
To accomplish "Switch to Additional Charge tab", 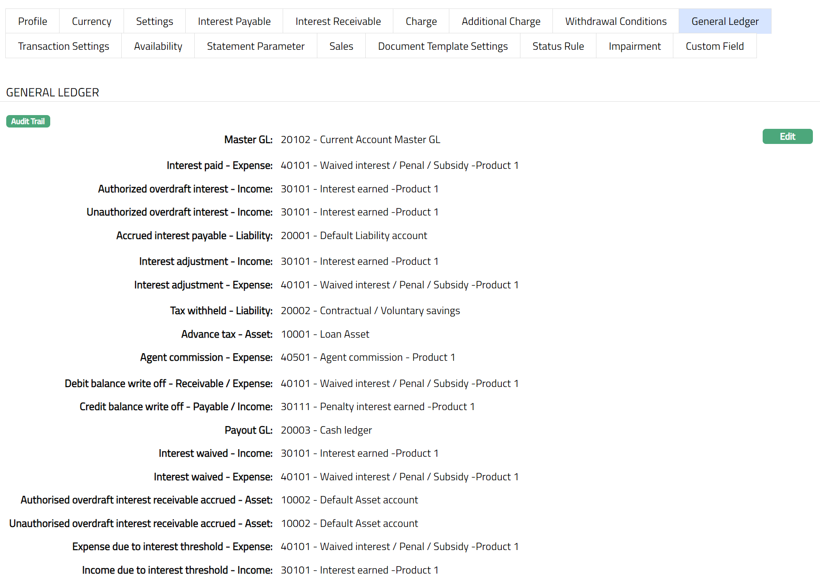I will (501, 21).
